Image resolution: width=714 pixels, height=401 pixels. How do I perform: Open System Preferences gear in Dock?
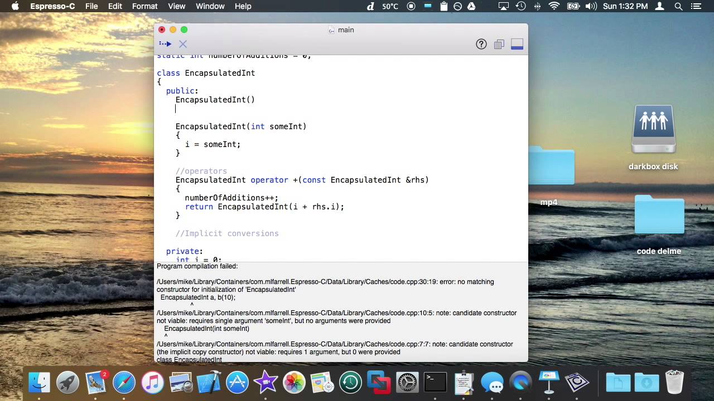point(407,382)
